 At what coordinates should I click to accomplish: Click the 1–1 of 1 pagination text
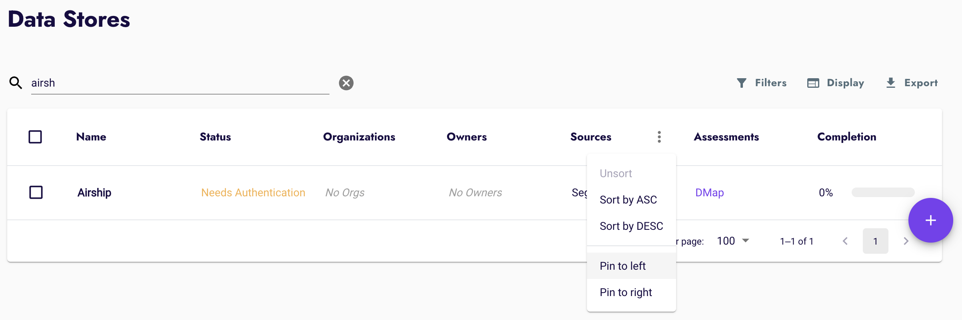point(796,241)
